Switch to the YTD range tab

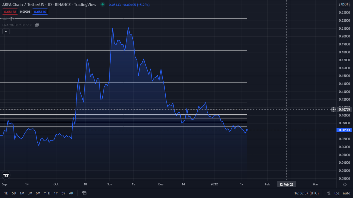(47, 193)
